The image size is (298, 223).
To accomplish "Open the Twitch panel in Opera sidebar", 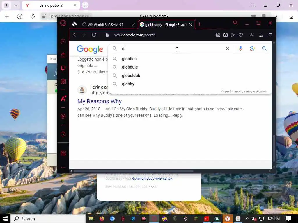I will 63,68.
